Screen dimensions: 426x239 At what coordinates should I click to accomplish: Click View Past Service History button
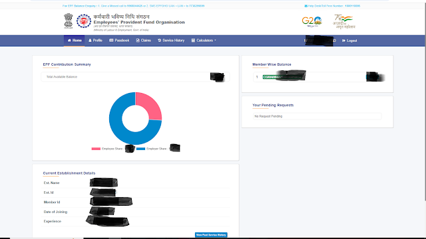point(211,234)
